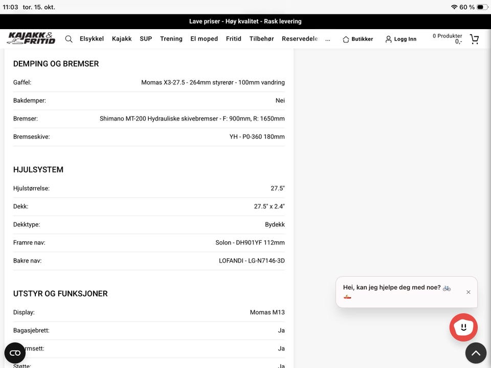Open the Trening category
491x368 pixels.
(x=171, y=39)
